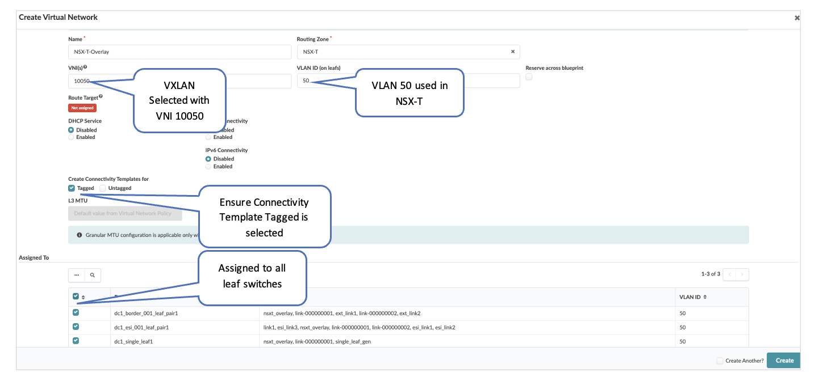Click the dc1_single_leaf1 name cell
The width and height of the screenshot is (819, 381).
[x=185, y=341]
